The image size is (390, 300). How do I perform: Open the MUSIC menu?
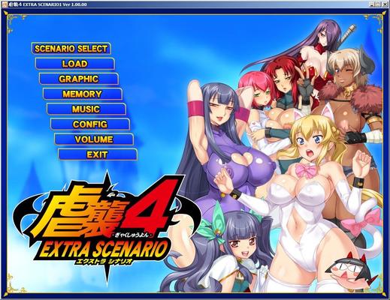point(86,109)
